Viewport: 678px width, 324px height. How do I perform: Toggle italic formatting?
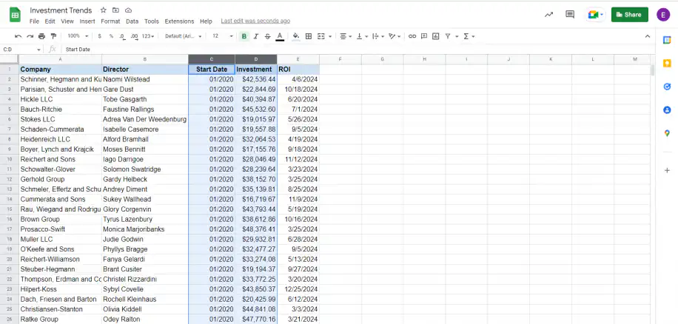(256, 36)
